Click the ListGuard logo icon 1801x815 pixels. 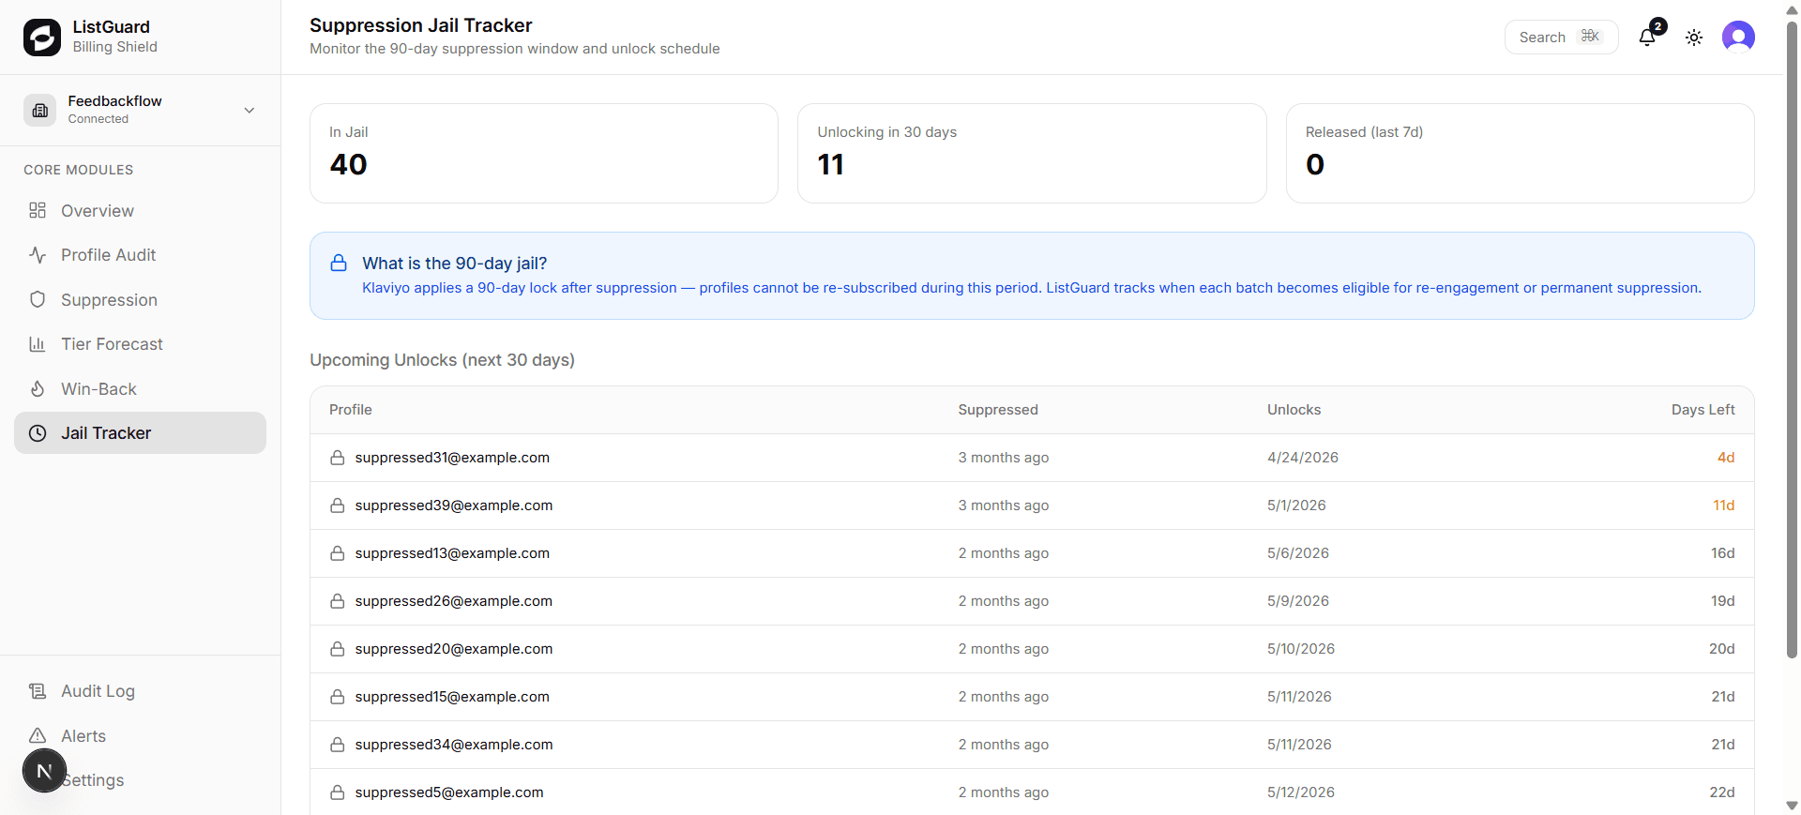coord(42,38)
